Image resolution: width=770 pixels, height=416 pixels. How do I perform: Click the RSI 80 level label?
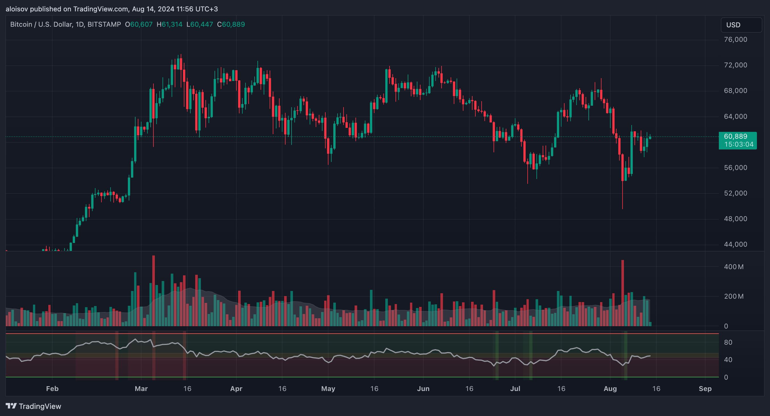(728, 342)
